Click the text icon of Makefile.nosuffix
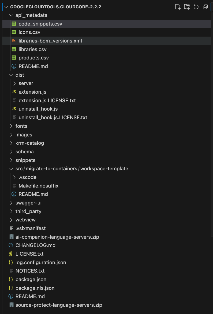 [x=14, y=186]
